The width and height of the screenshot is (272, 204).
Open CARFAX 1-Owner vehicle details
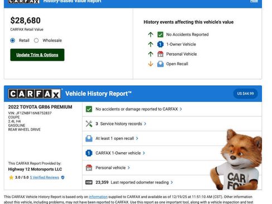118,153
